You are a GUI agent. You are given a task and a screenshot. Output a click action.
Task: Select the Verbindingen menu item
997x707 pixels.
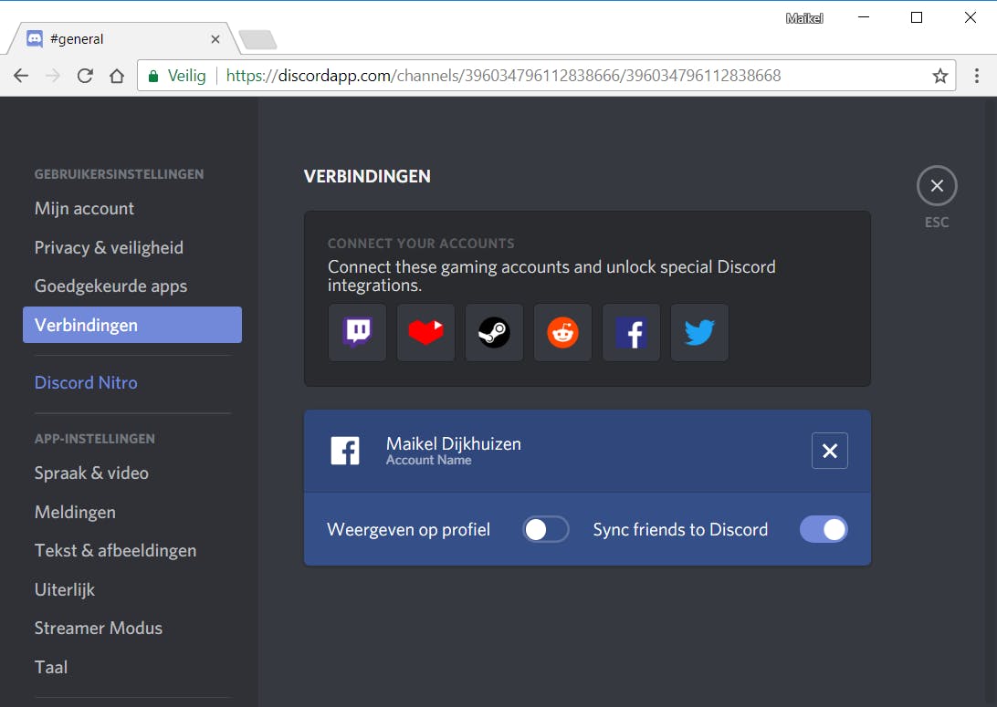tap(132, 325)
